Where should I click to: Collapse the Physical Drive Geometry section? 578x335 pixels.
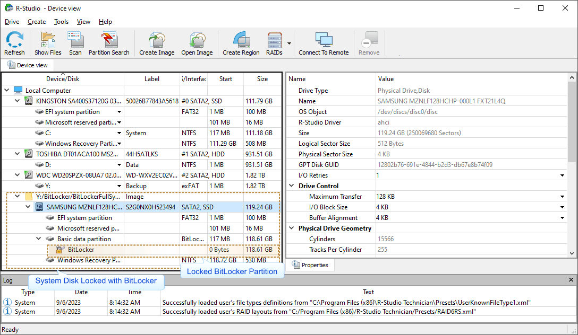tap(292, 228)
